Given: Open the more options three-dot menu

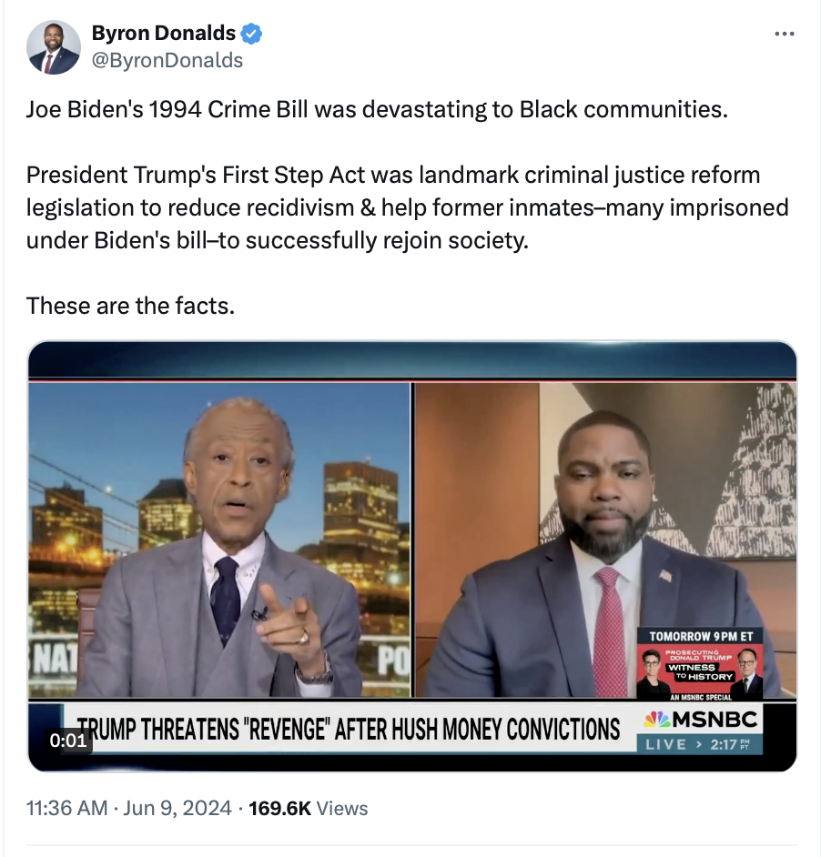Looking at the screenshot, I should pyautogui.click(x=784, y=34).
